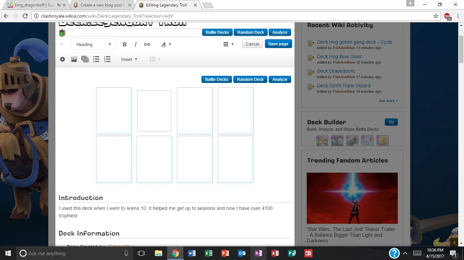Toggle bold formatting
The image size is (464, 260).
click(125, 44)
